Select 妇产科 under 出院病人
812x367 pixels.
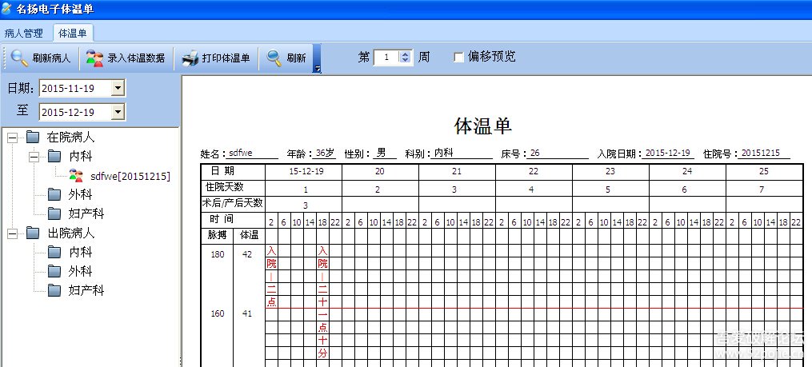[x=86, y=290]
